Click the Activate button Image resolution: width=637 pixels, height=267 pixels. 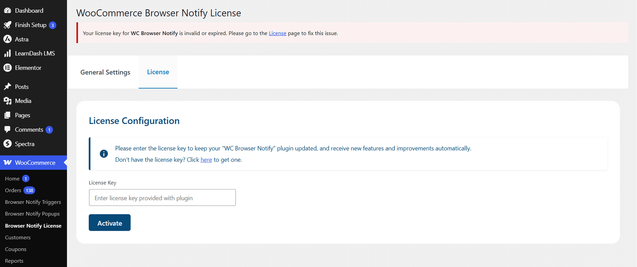(x=109, y=222)
